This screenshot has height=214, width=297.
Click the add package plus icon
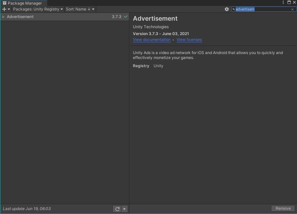[4, 9]
